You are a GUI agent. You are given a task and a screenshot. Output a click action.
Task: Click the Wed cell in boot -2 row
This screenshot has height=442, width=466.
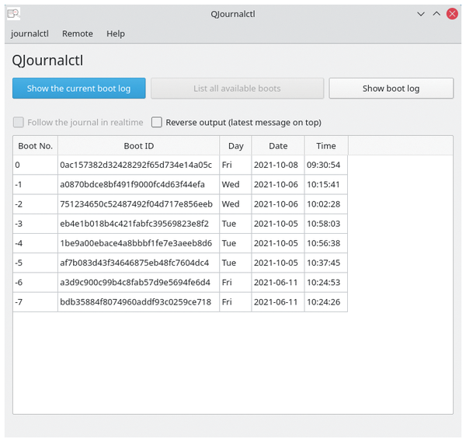235,204
